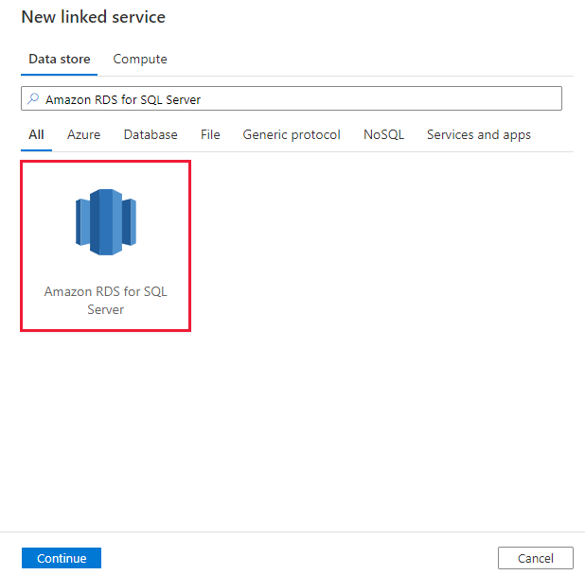Image resolution: width=585 pixels, height=575 pixels.
Task: Click the search magnifier icon
Action: point(33,99)
